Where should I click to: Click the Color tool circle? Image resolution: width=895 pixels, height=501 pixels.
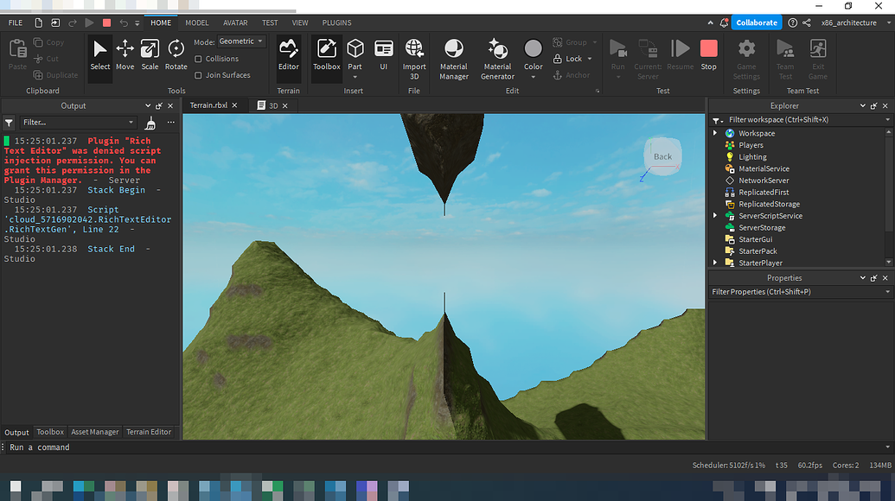tap(534, 49)
